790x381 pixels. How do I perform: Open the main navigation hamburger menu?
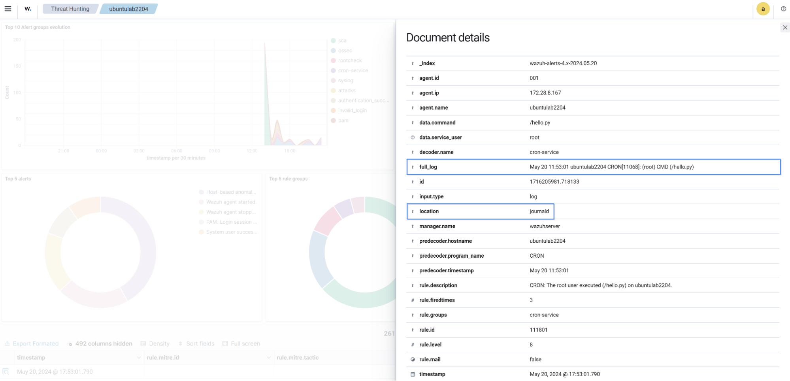(8, 8)
